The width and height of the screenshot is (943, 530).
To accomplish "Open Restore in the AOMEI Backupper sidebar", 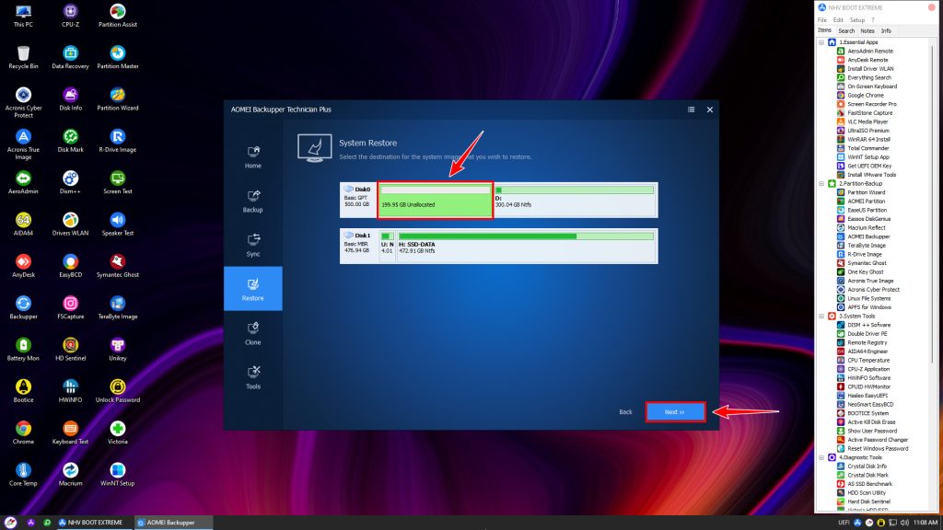I will [x=252, y=288].
